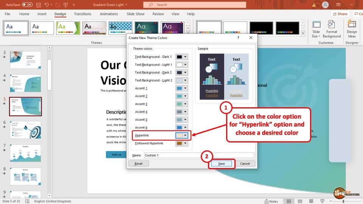Select slide 4 thumbnail
This screenshot has height=204, width=363.
(x=25, y=83)
